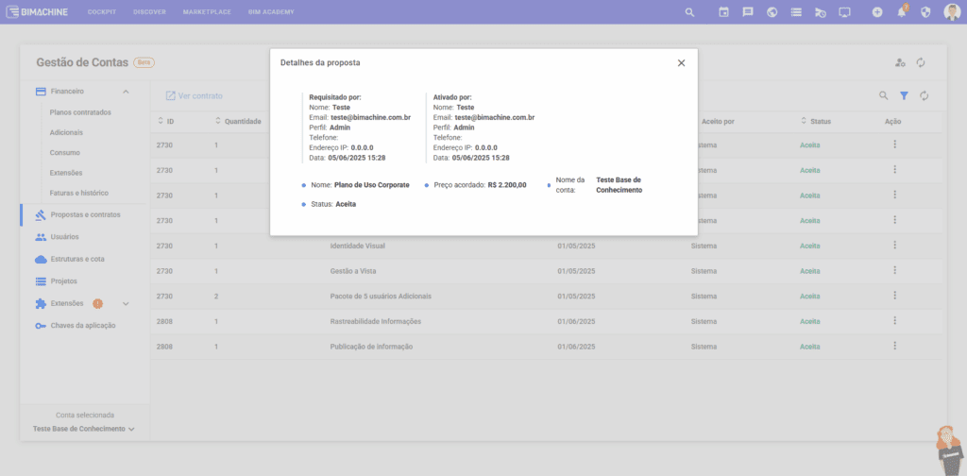This screenshot has width=967, height=476.
Task: Click the blue filter icon above table
Action: (904, 95)
